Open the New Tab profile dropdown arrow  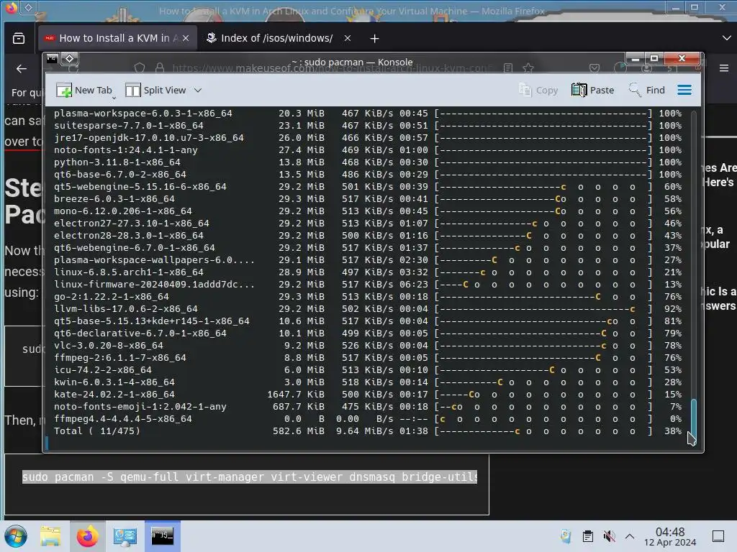pyautogui.click(x=114, y=98)
